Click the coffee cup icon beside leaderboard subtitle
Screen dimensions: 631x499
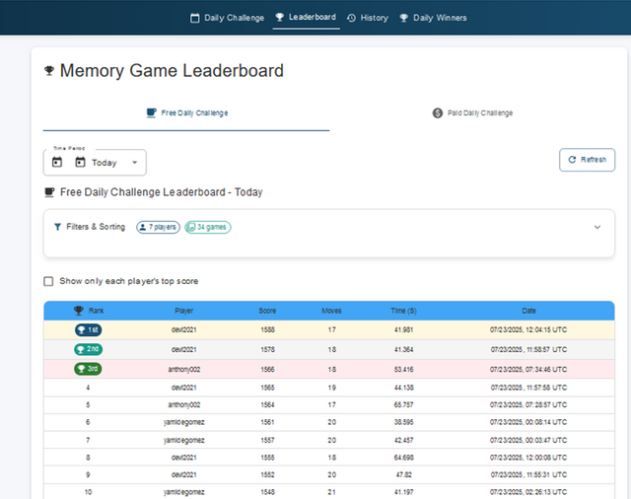(49, 192)
